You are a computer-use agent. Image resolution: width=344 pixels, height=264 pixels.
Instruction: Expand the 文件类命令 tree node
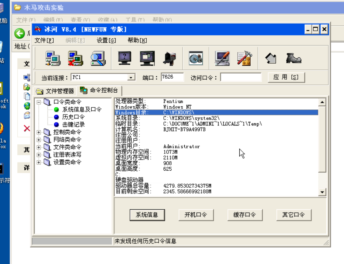tap(39, 147)
